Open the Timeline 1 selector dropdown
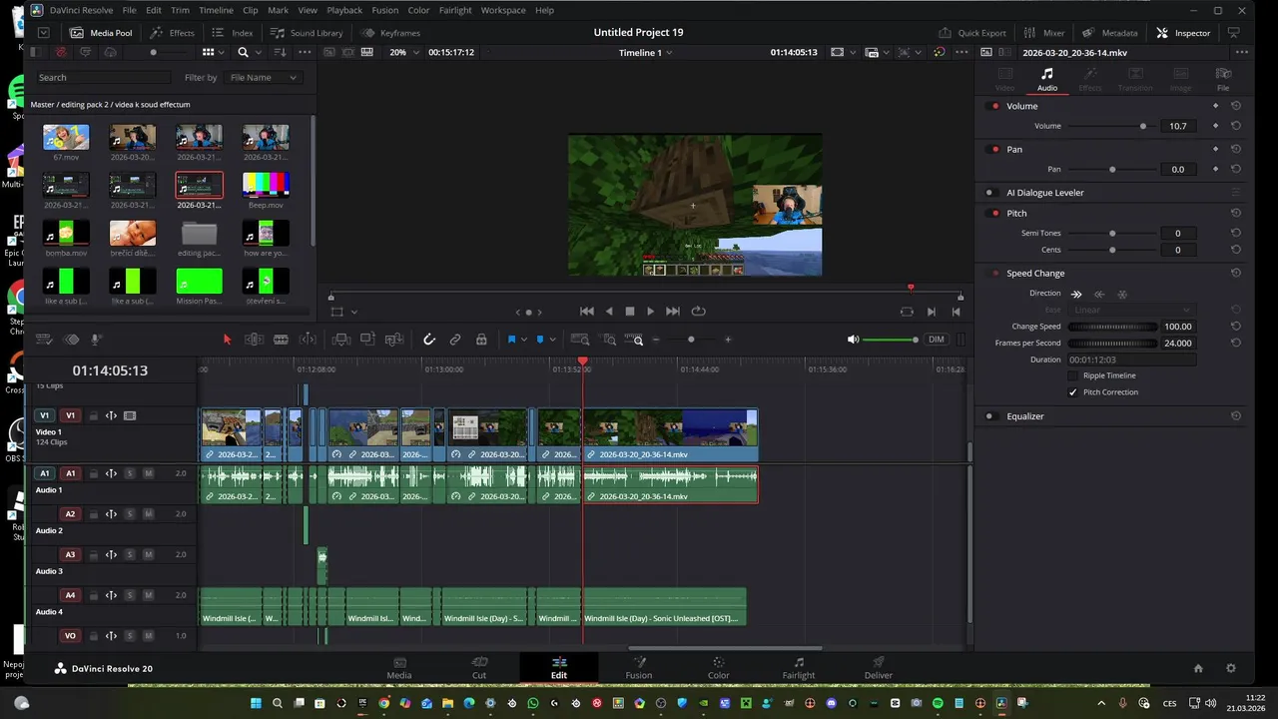Screen dimensions: 1278x719 click(646, 52)
